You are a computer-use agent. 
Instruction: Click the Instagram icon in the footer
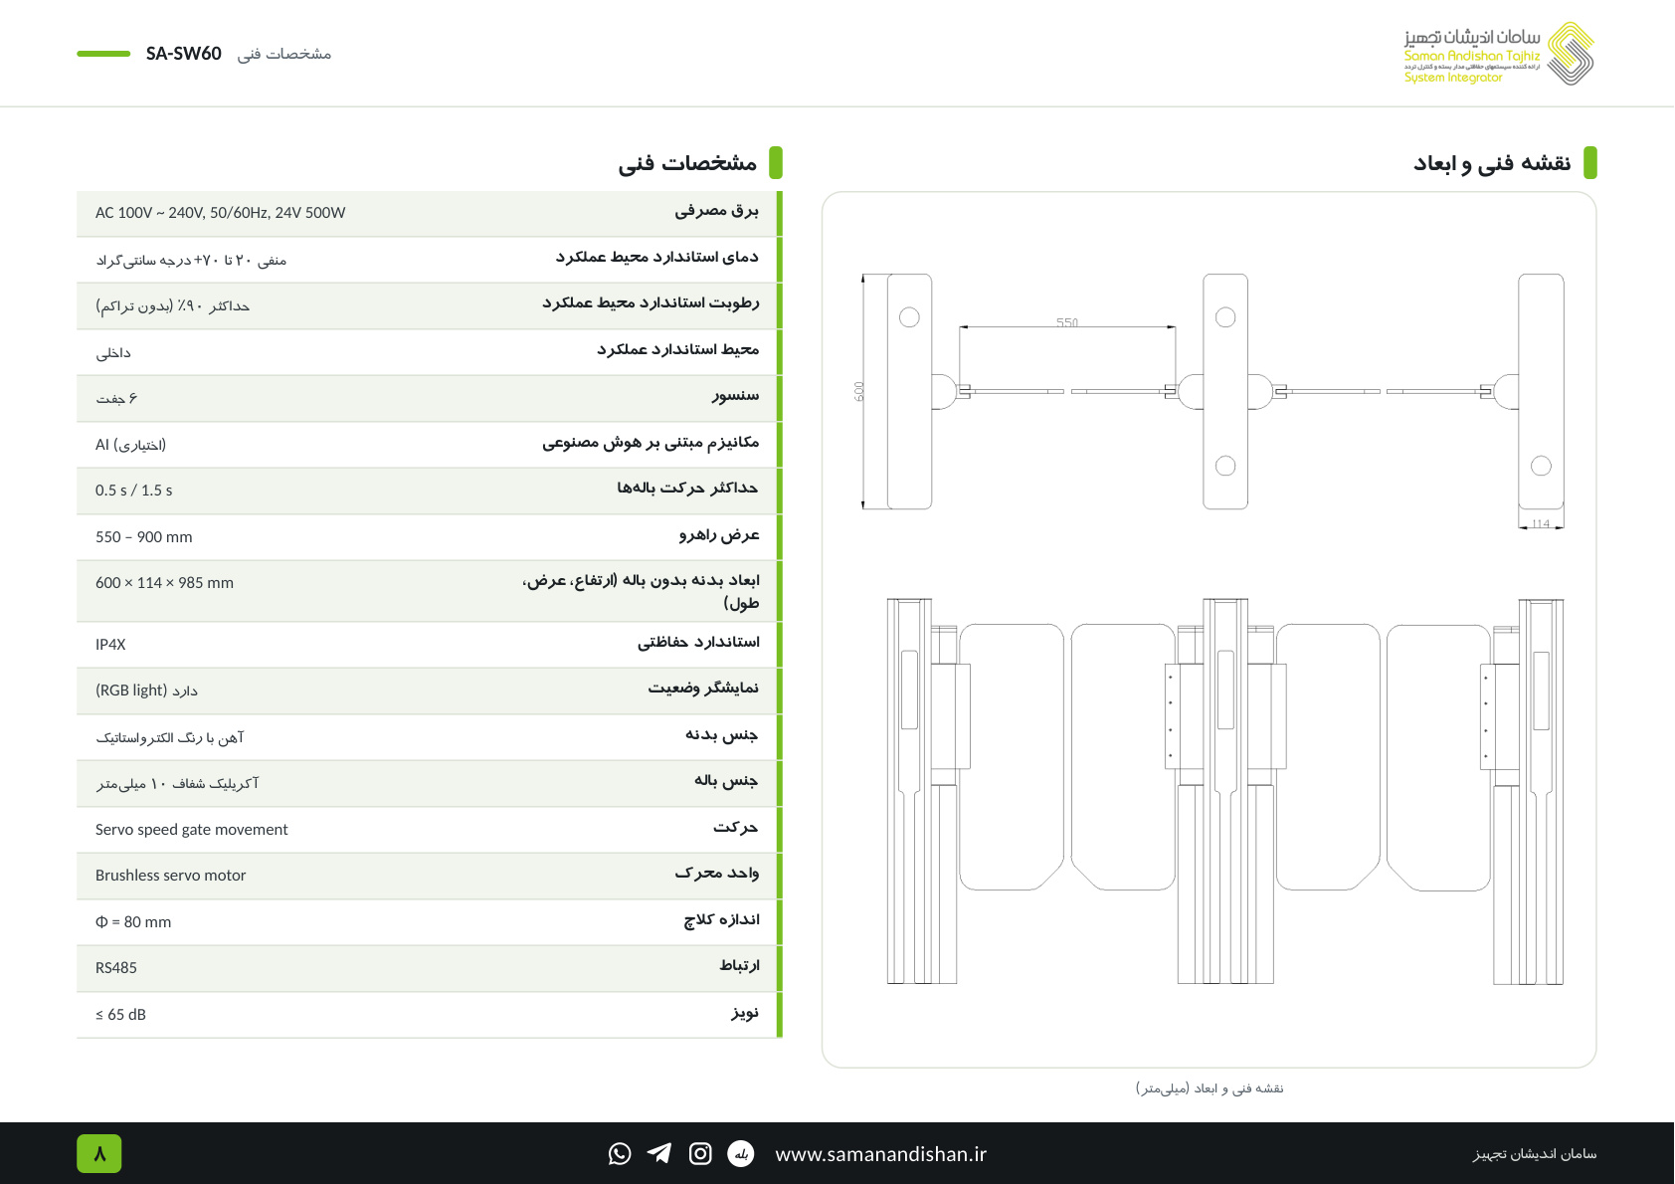click(700, 1153)
